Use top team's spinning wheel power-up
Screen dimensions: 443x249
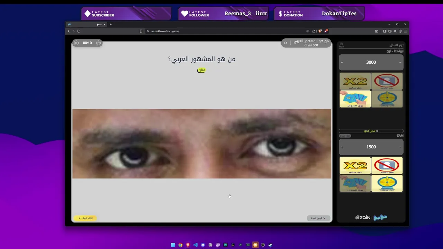[x=387, y=99]
